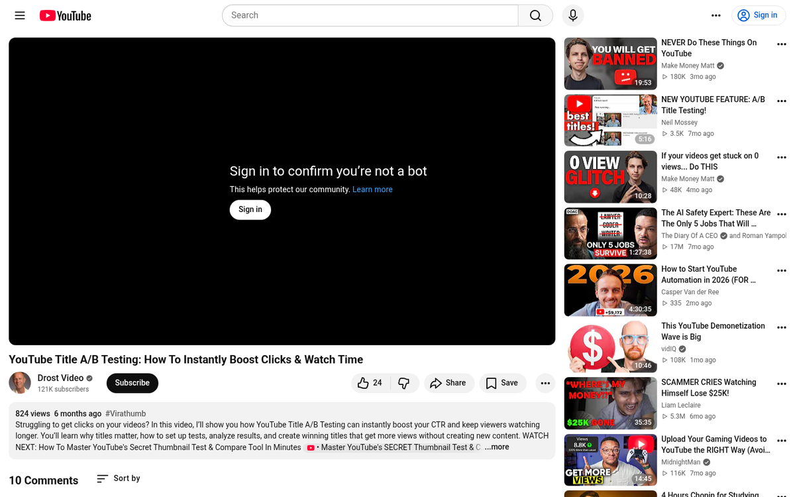
Task: Open the hamburger guide menu
Action: pyautogui.click(x=19, y=15)
